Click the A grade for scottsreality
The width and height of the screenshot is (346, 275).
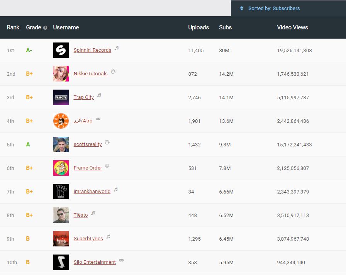click(x=28, y=144)
